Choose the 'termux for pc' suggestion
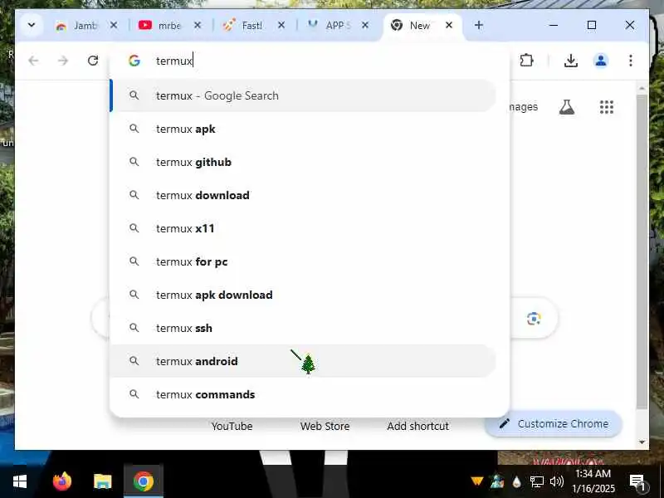This screenshot has width=664, height=498. 303,261
